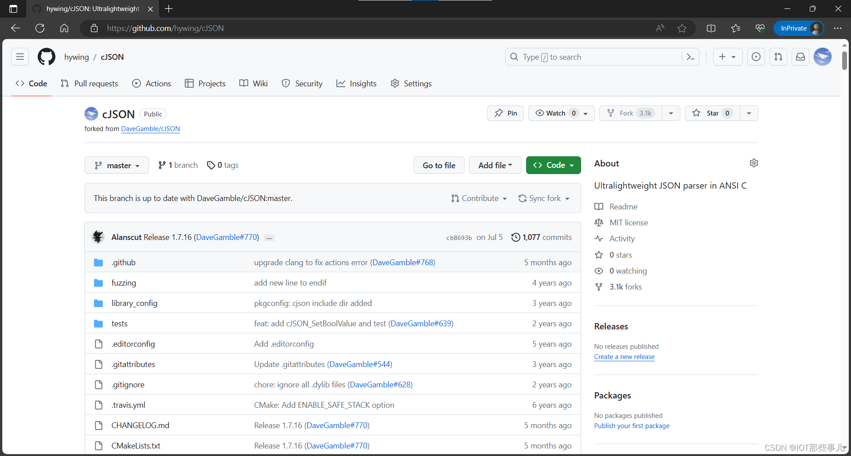Open the create new plus dropdown
Viewport: 851px width, 456px height.
728,57
